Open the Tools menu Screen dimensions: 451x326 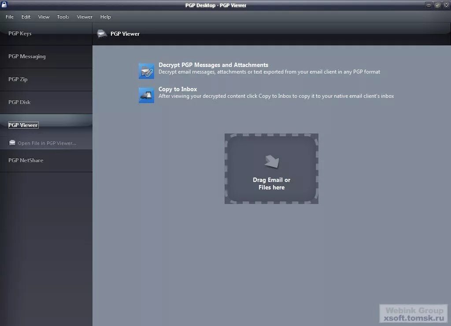point(63,17)
